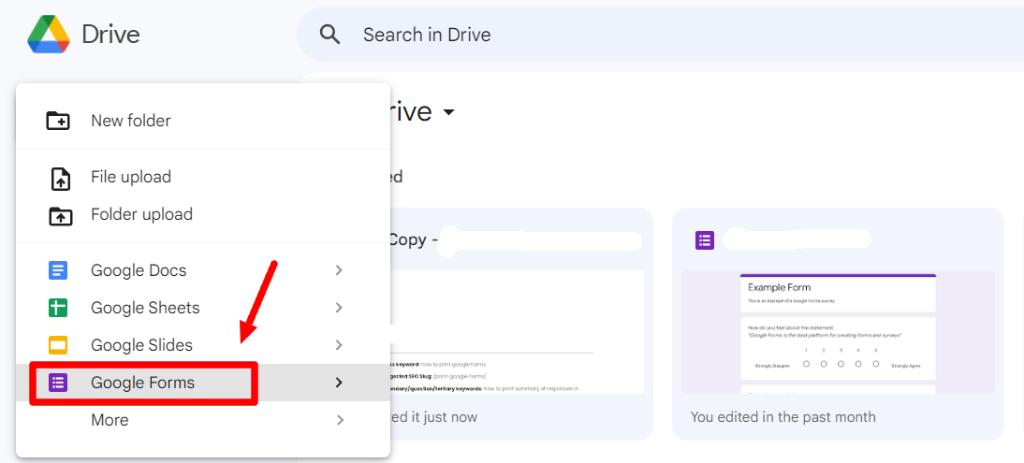Click the Google Drive logo
This screenshot has height=463, width=1024.
pos(49,34)
